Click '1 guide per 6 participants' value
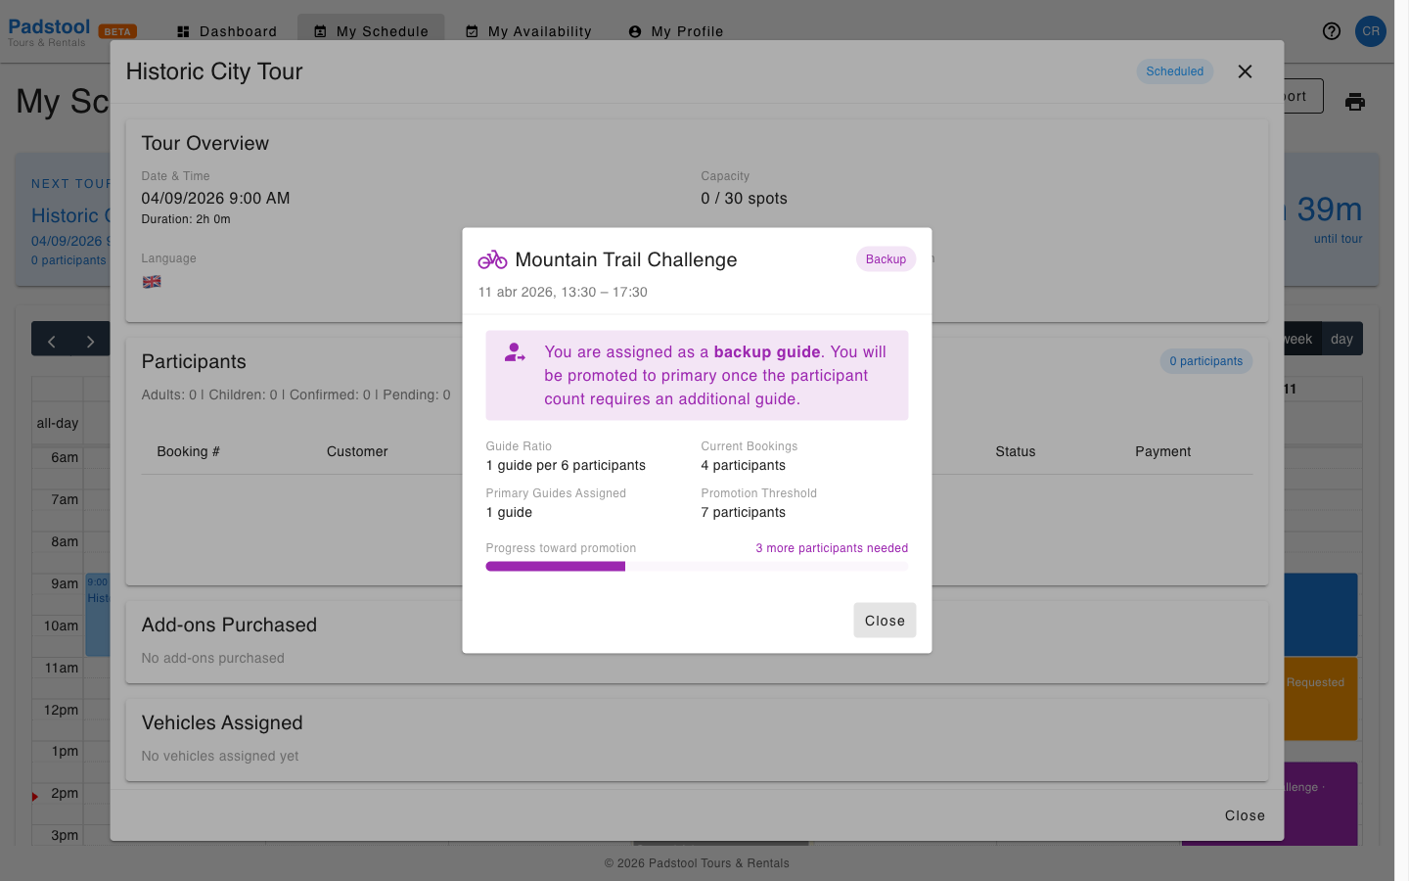The image size is (1409, 881). pos(566,466)
